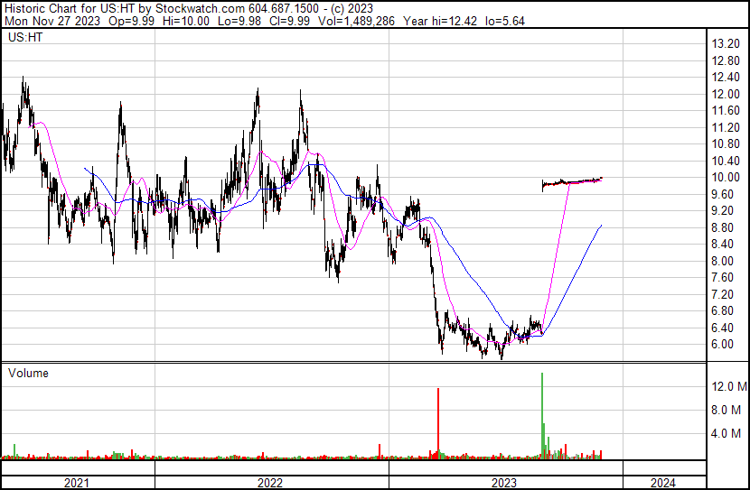This screenshot has height=490, width=750.
Task: Click the 6.00 price axis label
Action: pos(724,345)
